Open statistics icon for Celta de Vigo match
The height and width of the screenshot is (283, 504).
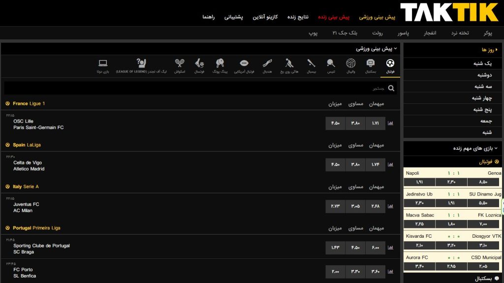(390, 165)
